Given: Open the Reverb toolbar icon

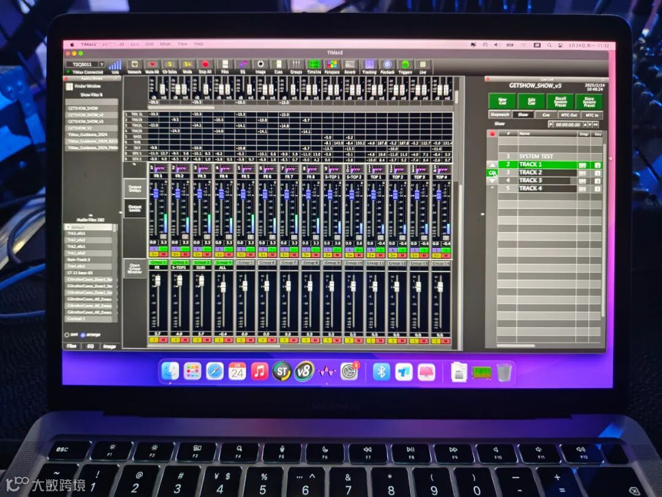Looking at the screenshot, I should (x=350, y=64).
